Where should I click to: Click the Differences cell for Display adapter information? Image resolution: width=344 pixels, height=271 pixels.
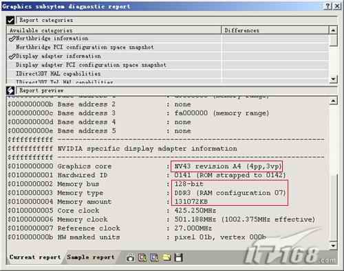click(x=275, y=56)
